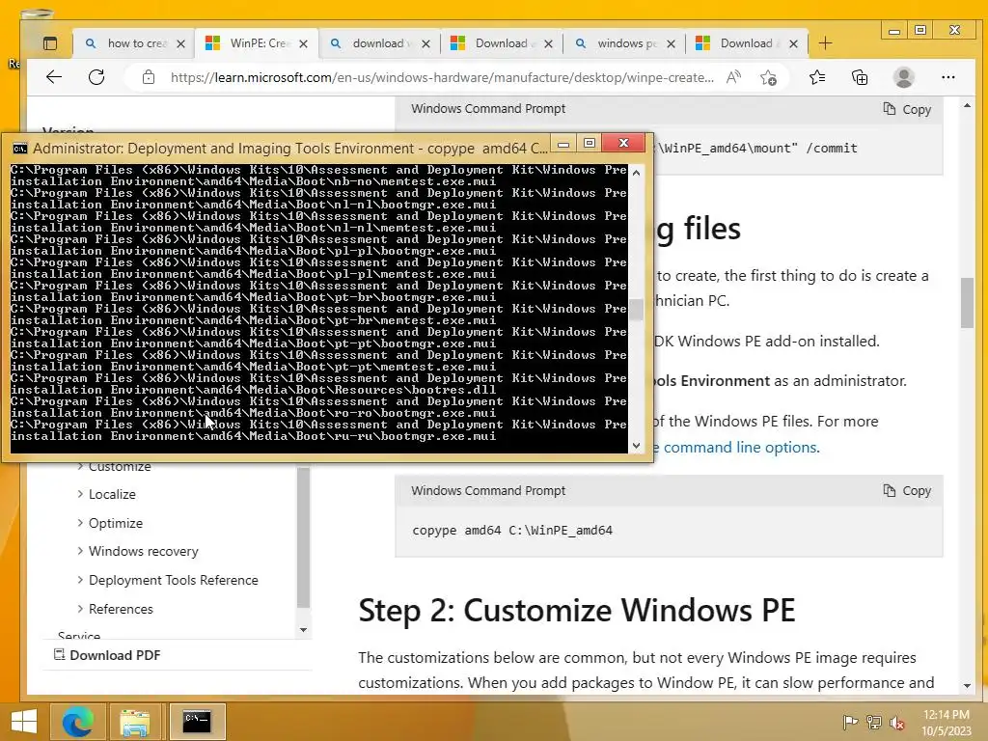Open Action Center flag icon in tray
The height and width of the screenshot is (741, 988).
(850, 722)
